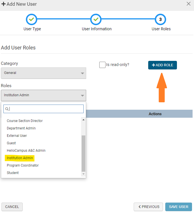Focus the role search input field
This screenshot has height=212, width=194.
click(46, 109)
